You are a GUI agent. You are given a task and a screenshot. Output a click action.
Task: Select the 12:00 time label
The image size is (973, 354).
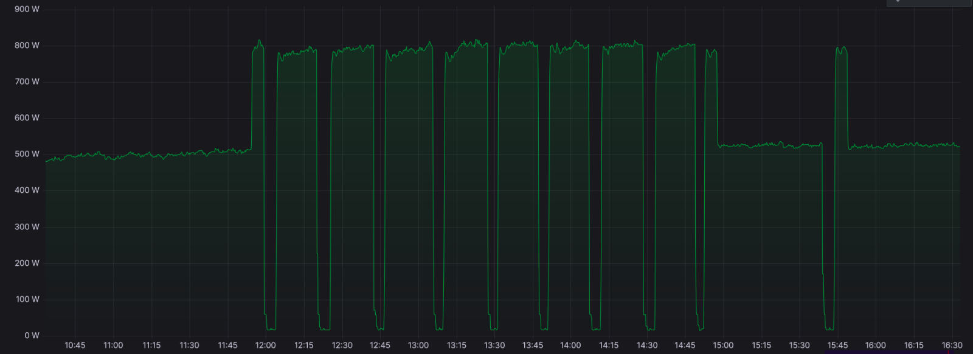point(266,345)
